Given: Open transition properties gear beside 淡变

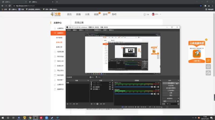Looking at the screenshot, I should pyautogui.click(x=178, y=101).
